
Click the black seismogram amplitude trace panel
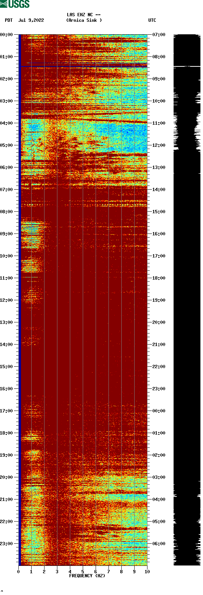pyautogui.click(x=187, y=300)
